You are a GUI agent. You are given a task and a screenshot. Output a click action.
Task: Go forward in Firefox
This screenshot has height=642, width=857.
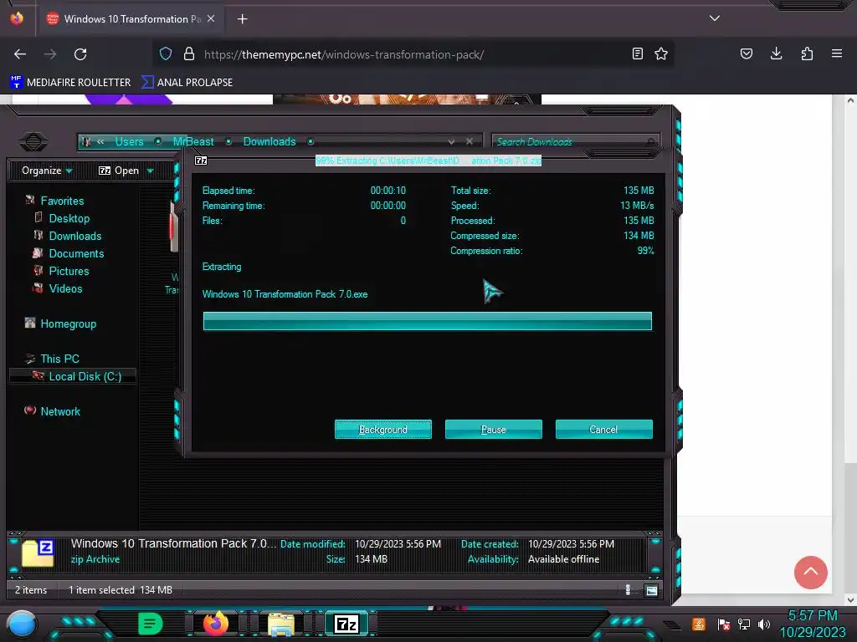(x=50, y=54)
